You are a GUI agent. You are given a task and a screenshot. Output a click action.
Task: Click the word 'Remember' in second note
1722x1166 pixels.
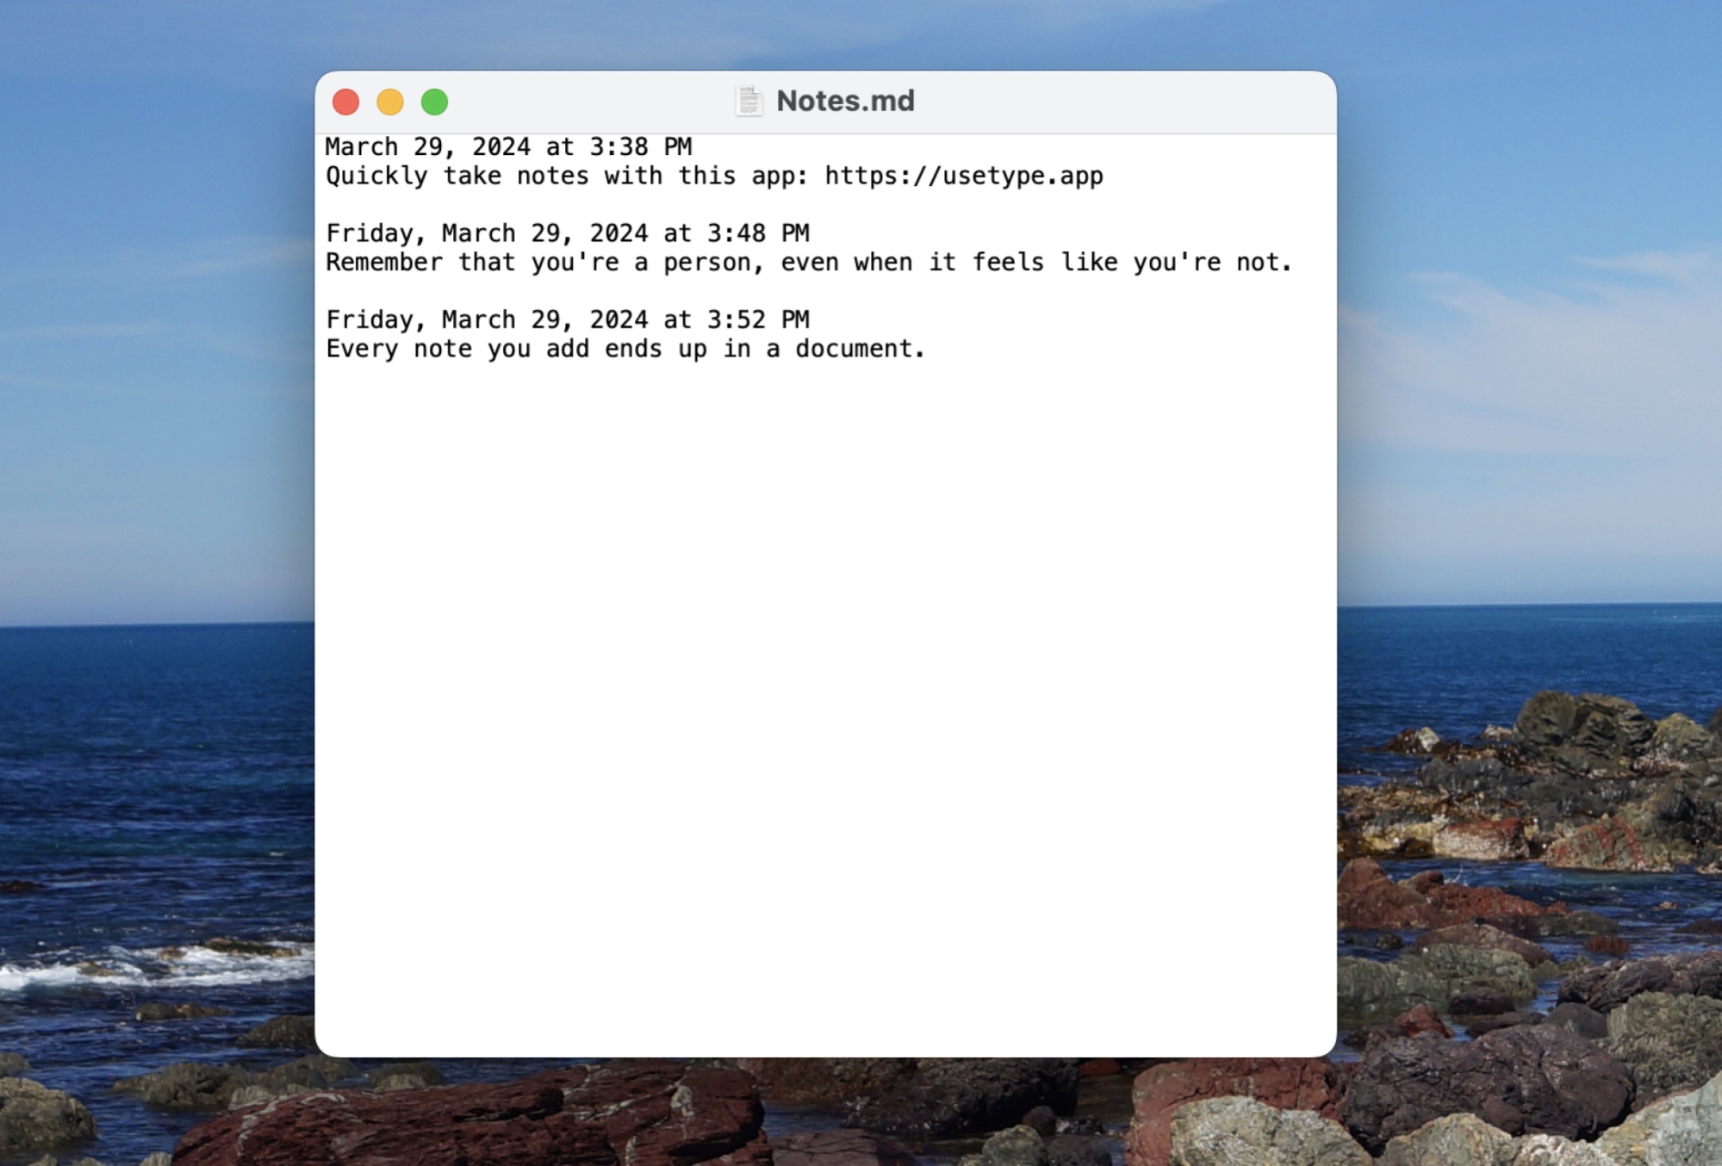click(384, 263)
